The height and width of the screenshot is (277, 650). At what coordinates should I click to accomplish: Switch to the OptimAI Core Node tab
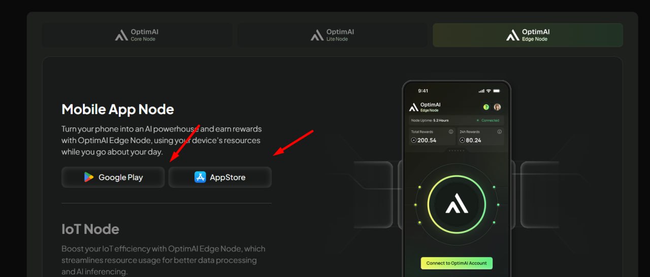[137, 35]
